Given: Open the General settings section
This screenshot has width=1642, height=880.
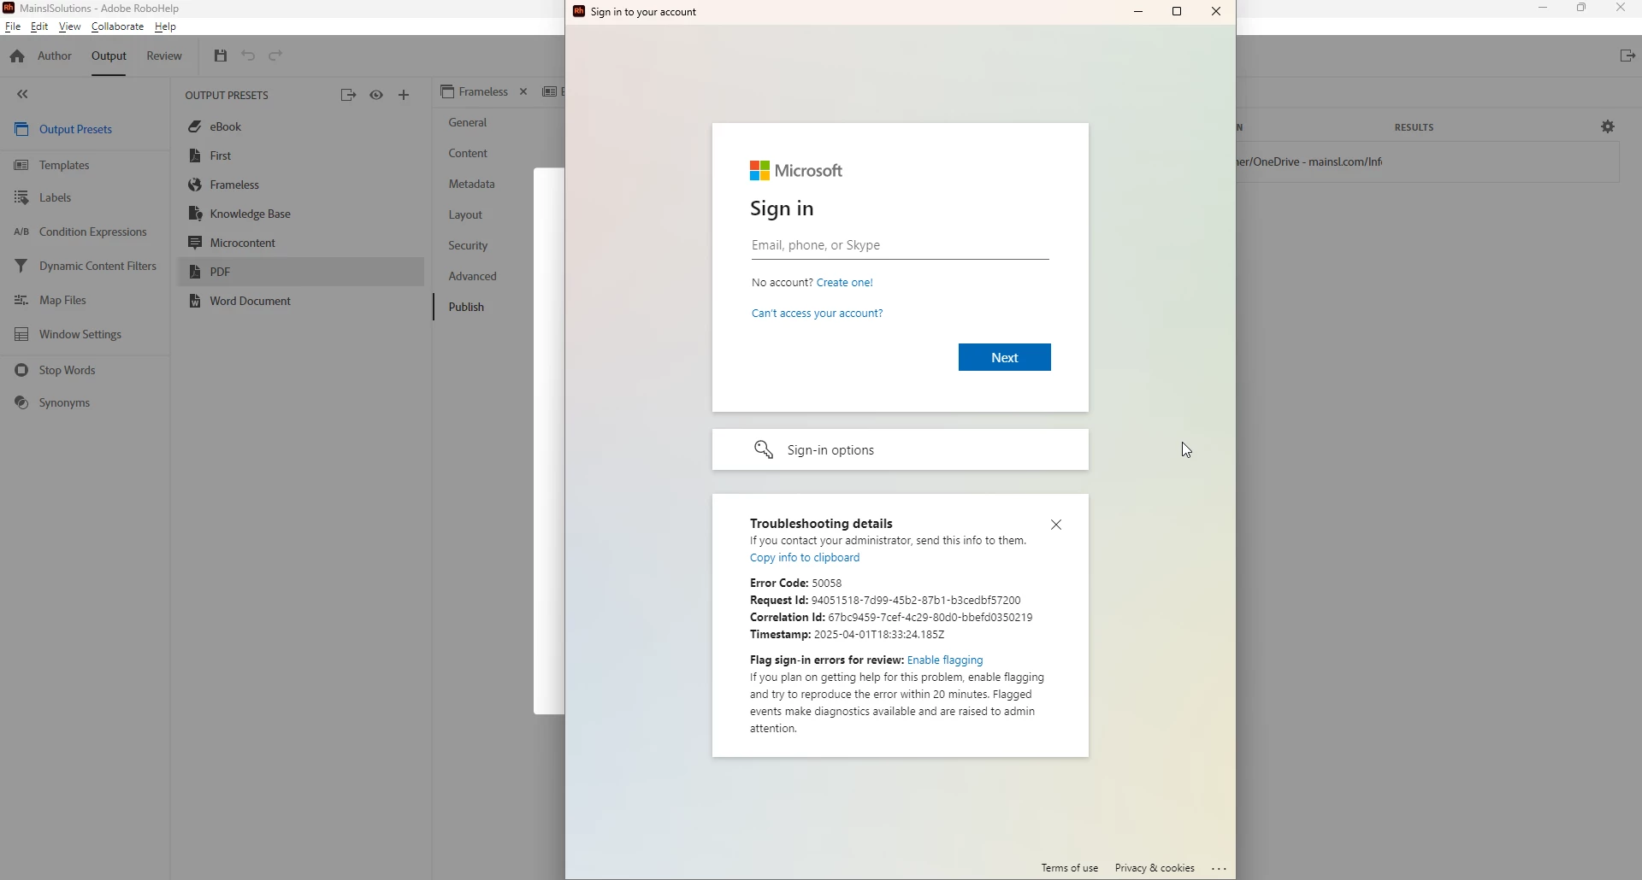Looking at the screenshot, I should coord(469,123).
